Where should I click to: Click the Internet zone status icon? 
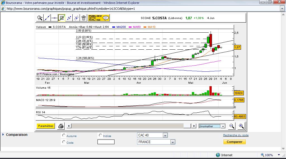[218, 155]
